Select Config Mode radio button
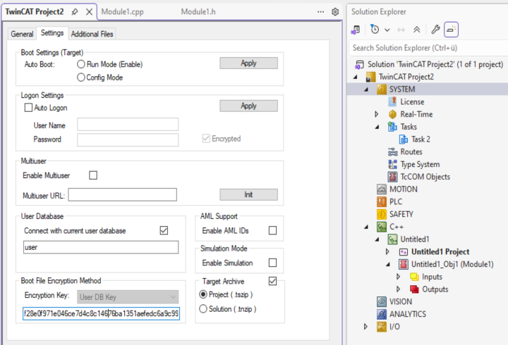This screenshot has height=345, width=508. point(81,77)
